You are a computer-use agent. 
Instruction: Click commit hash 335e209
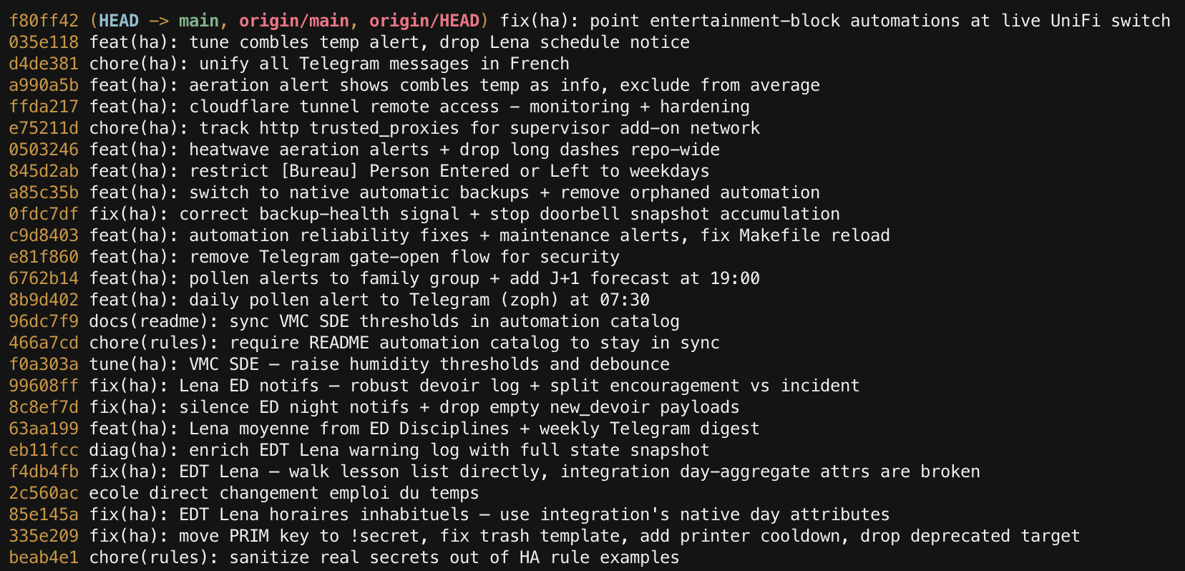pos(44,536)
